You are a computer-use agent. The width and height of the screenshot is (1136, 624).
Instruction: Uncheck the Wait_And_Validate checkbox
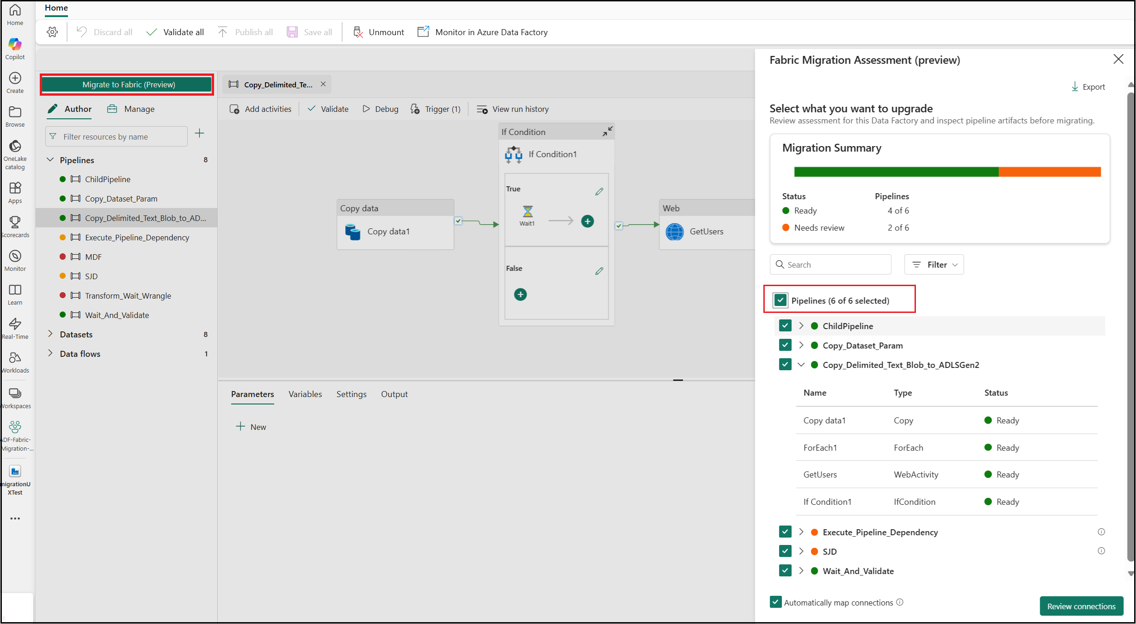785,571
